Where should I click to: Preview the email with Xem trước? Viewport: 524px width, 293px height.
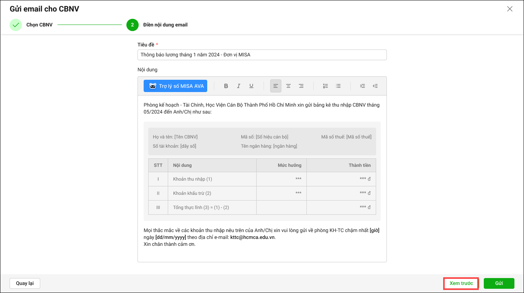click(461, 283)
